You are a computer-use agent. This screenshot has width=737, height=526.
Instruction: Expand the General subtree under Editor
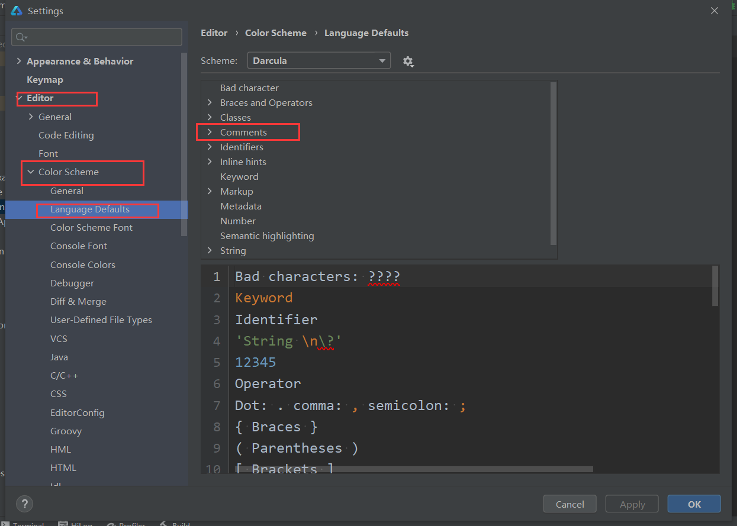click(x=31, y=117)
